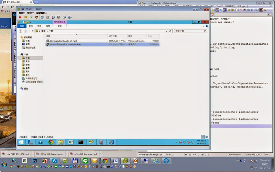Switch to details view in the Explorer status bar
The height and width of the screenshot is (172, 275).
pyautogui.click(x=203, y=137)
